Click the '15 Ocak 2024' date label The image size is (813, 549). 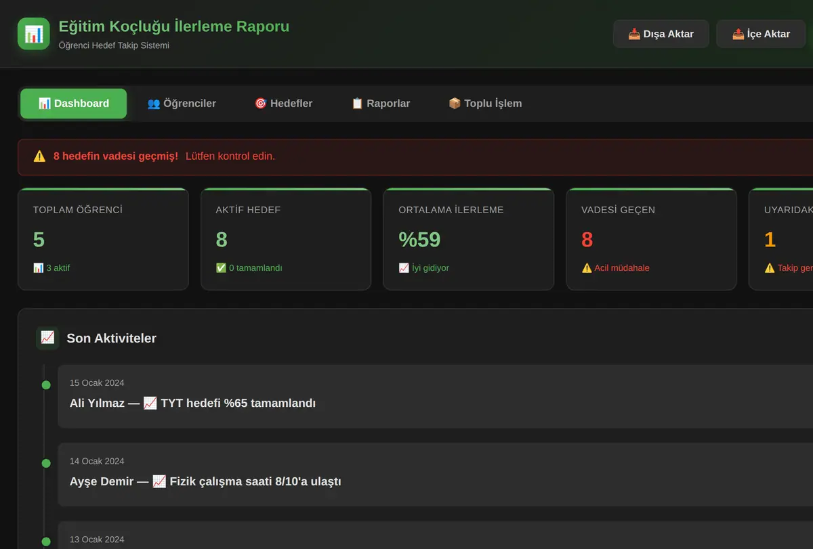tap(97, 383)
